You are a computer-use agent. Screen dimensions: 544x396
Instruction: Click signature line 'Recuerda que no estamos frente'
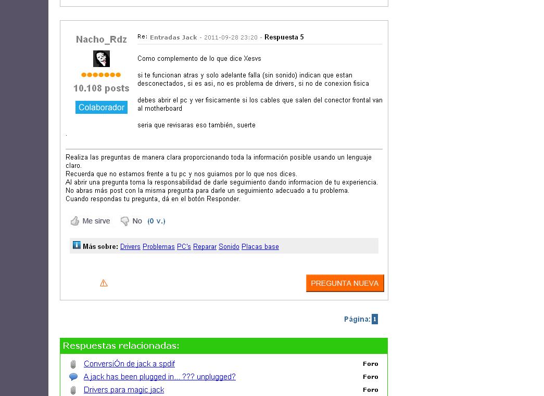click(181, 174)
